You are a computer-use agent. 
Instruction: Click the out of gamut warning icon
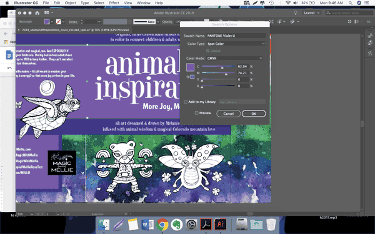[x=188, y=77]
